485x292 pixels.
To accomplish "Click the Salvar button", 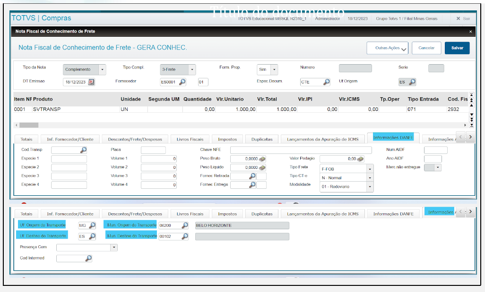I will click(457, 48).
